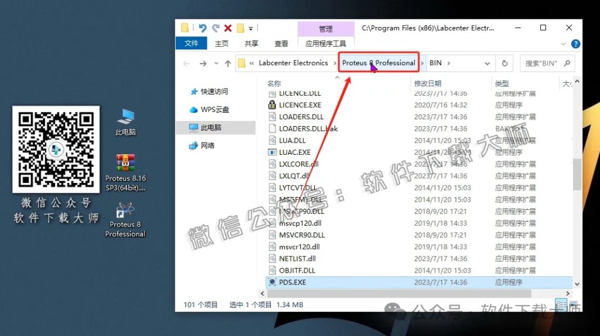This screenshot has height=336, width=600.
Task: Switch to details view icon in status bar
Action: tap(561, 305)
